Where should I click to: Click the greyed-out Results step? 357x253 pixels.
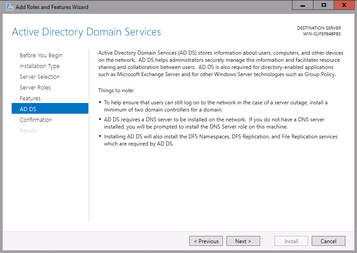(x=28, y=130)
